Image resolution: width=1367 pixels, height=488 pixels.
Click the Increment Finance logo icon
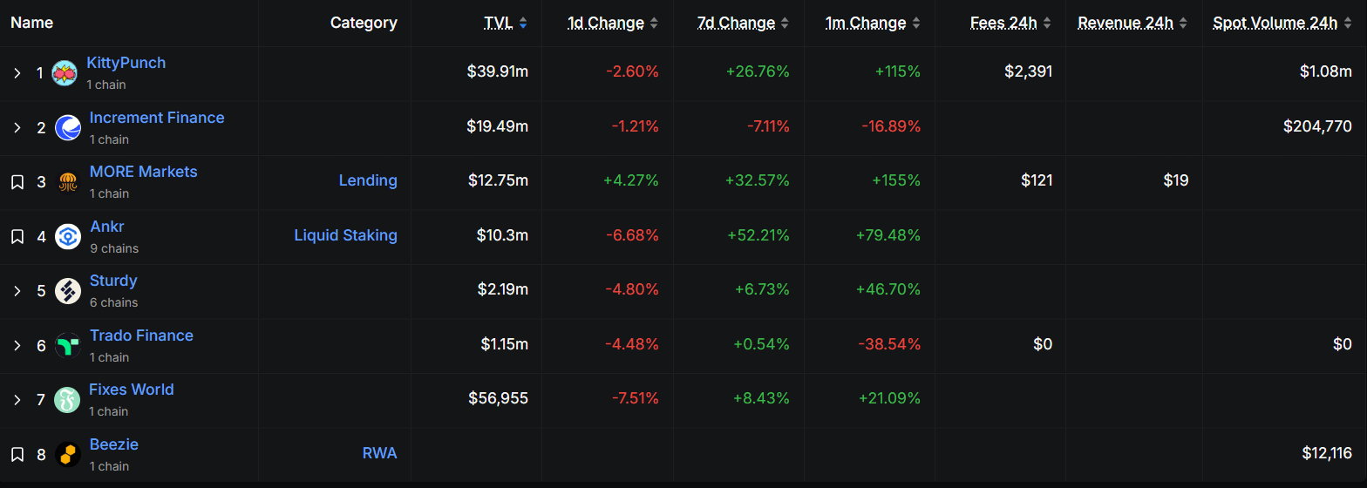(68, 128)
